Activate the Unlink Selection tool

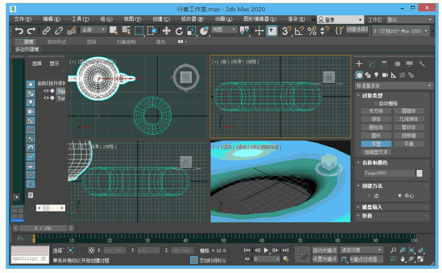click(59, 31)
